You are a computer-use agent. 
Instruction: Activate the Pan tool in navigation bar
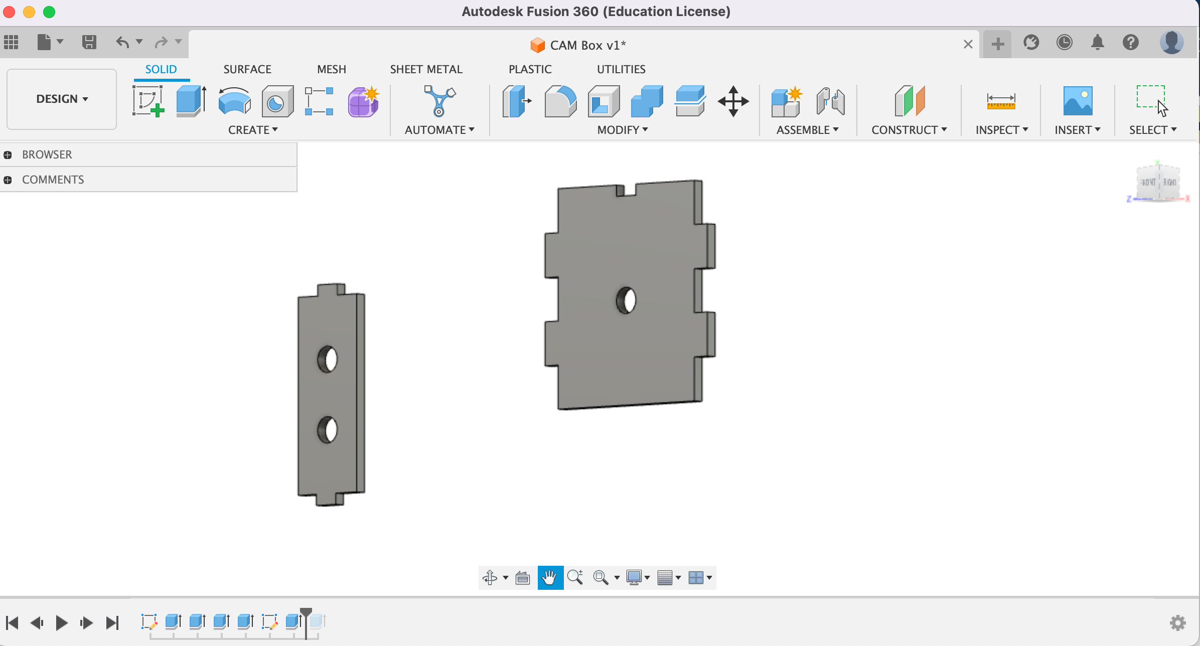pyautogui.click(x=550, y=577)
